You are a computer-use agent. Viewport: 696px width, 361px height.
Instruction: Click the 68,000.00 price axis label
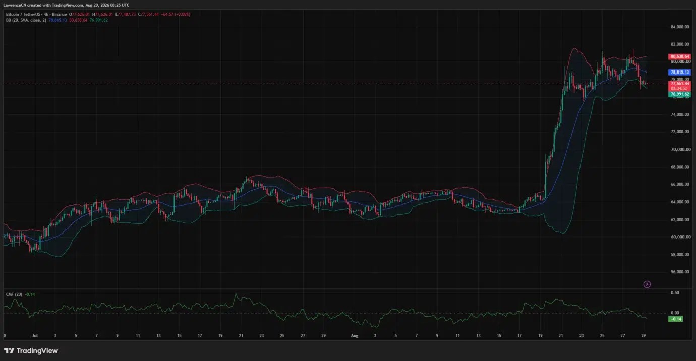(680, 167)
